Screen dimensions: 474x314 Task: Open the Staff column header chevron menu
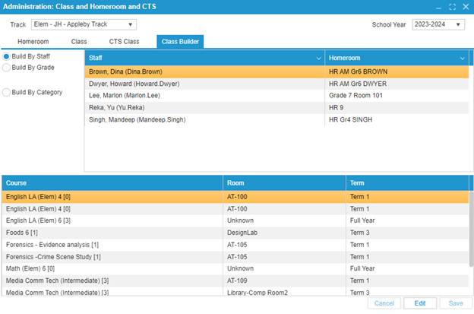318,58
